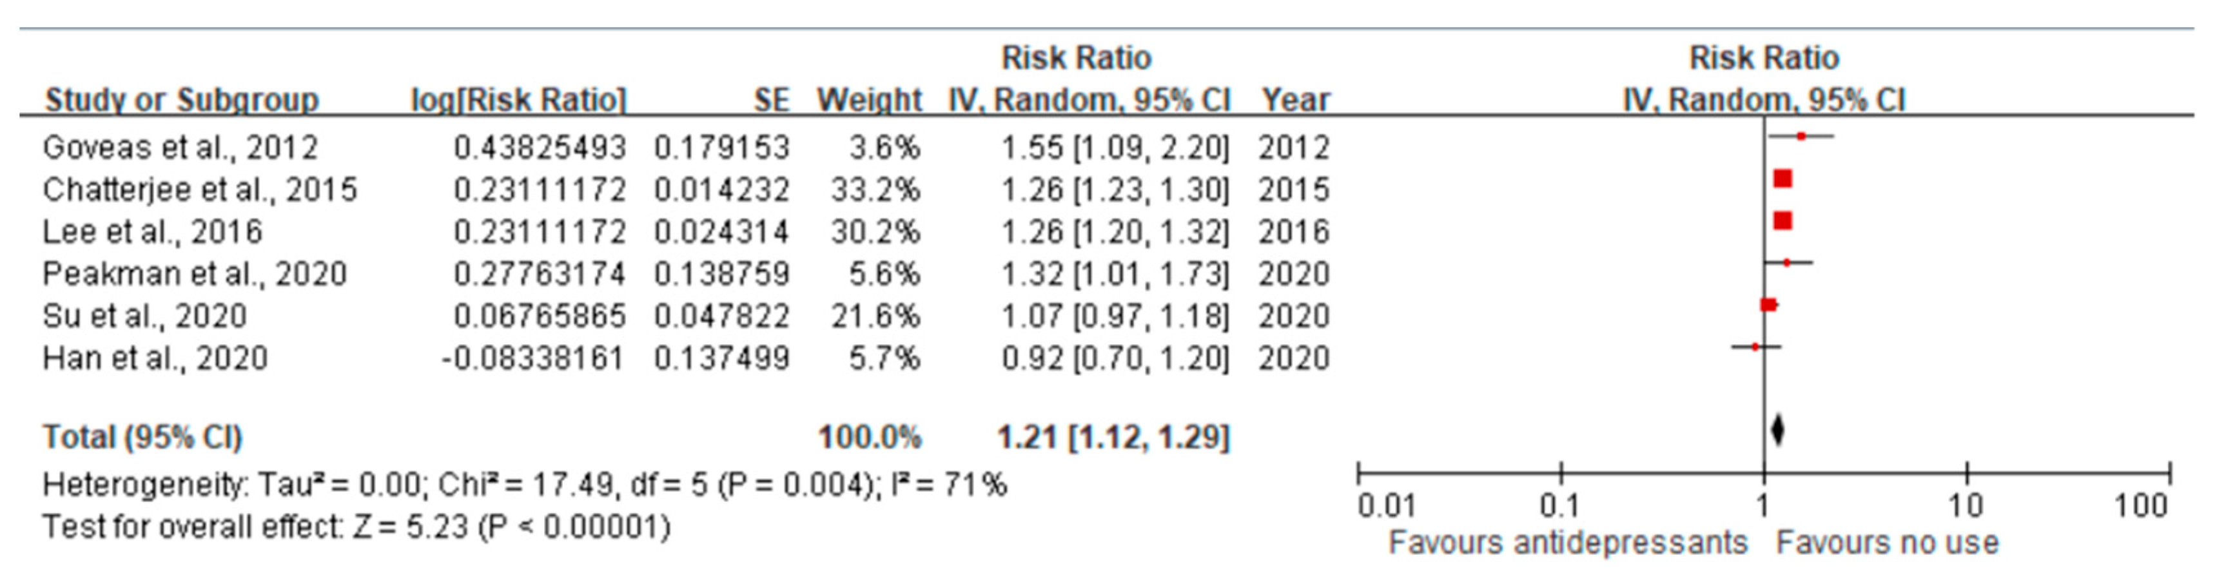Select the Favours antidepressants axis label
The height and width of the screenshot is (571, 2217).
point(1568,543)
